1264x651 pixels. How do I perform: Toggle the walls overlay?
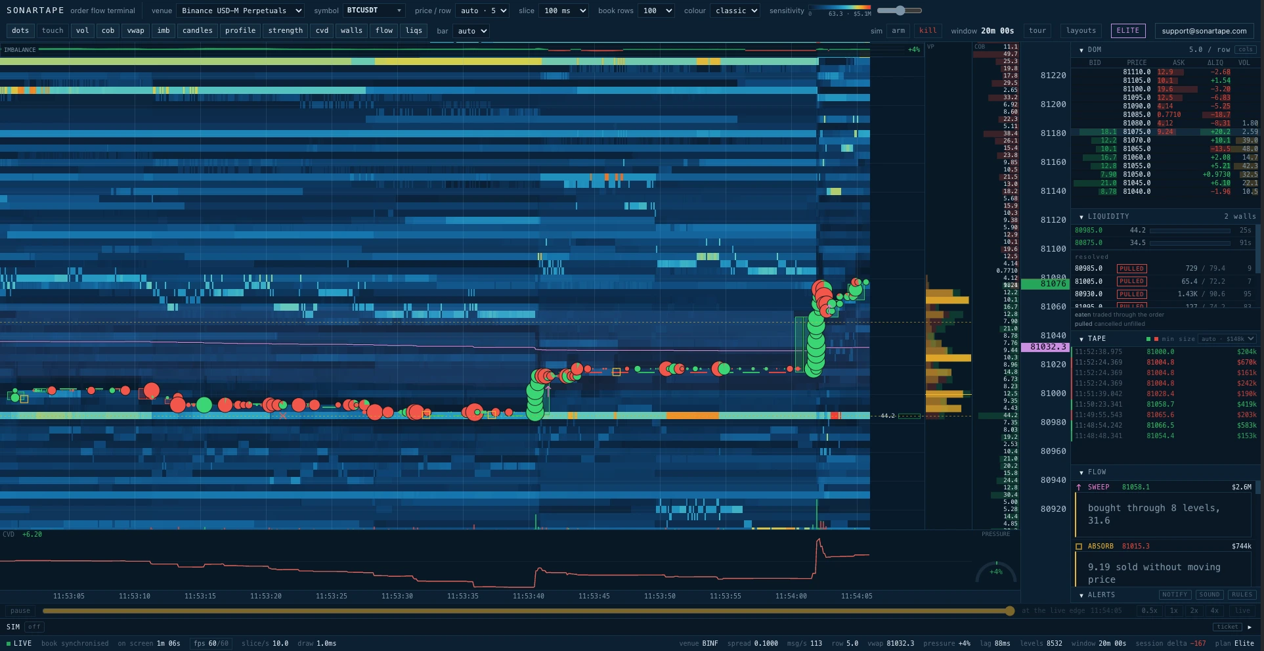click(x=351, y=31)
